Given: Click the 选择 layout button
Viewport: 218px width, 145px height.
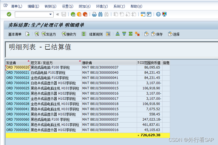Looking at the screenshot, I should pos(174,34).
